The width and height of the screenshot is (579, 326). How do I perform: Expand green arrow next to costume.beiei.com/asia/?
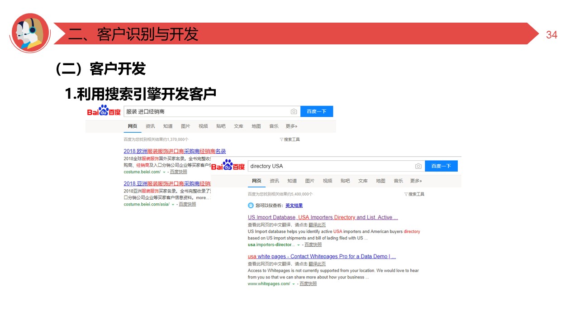pyautogui.click(x=173, y=205)
